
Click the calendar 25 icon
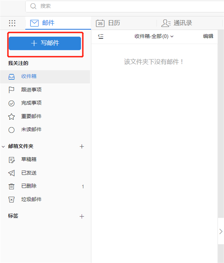pos(100,23)
